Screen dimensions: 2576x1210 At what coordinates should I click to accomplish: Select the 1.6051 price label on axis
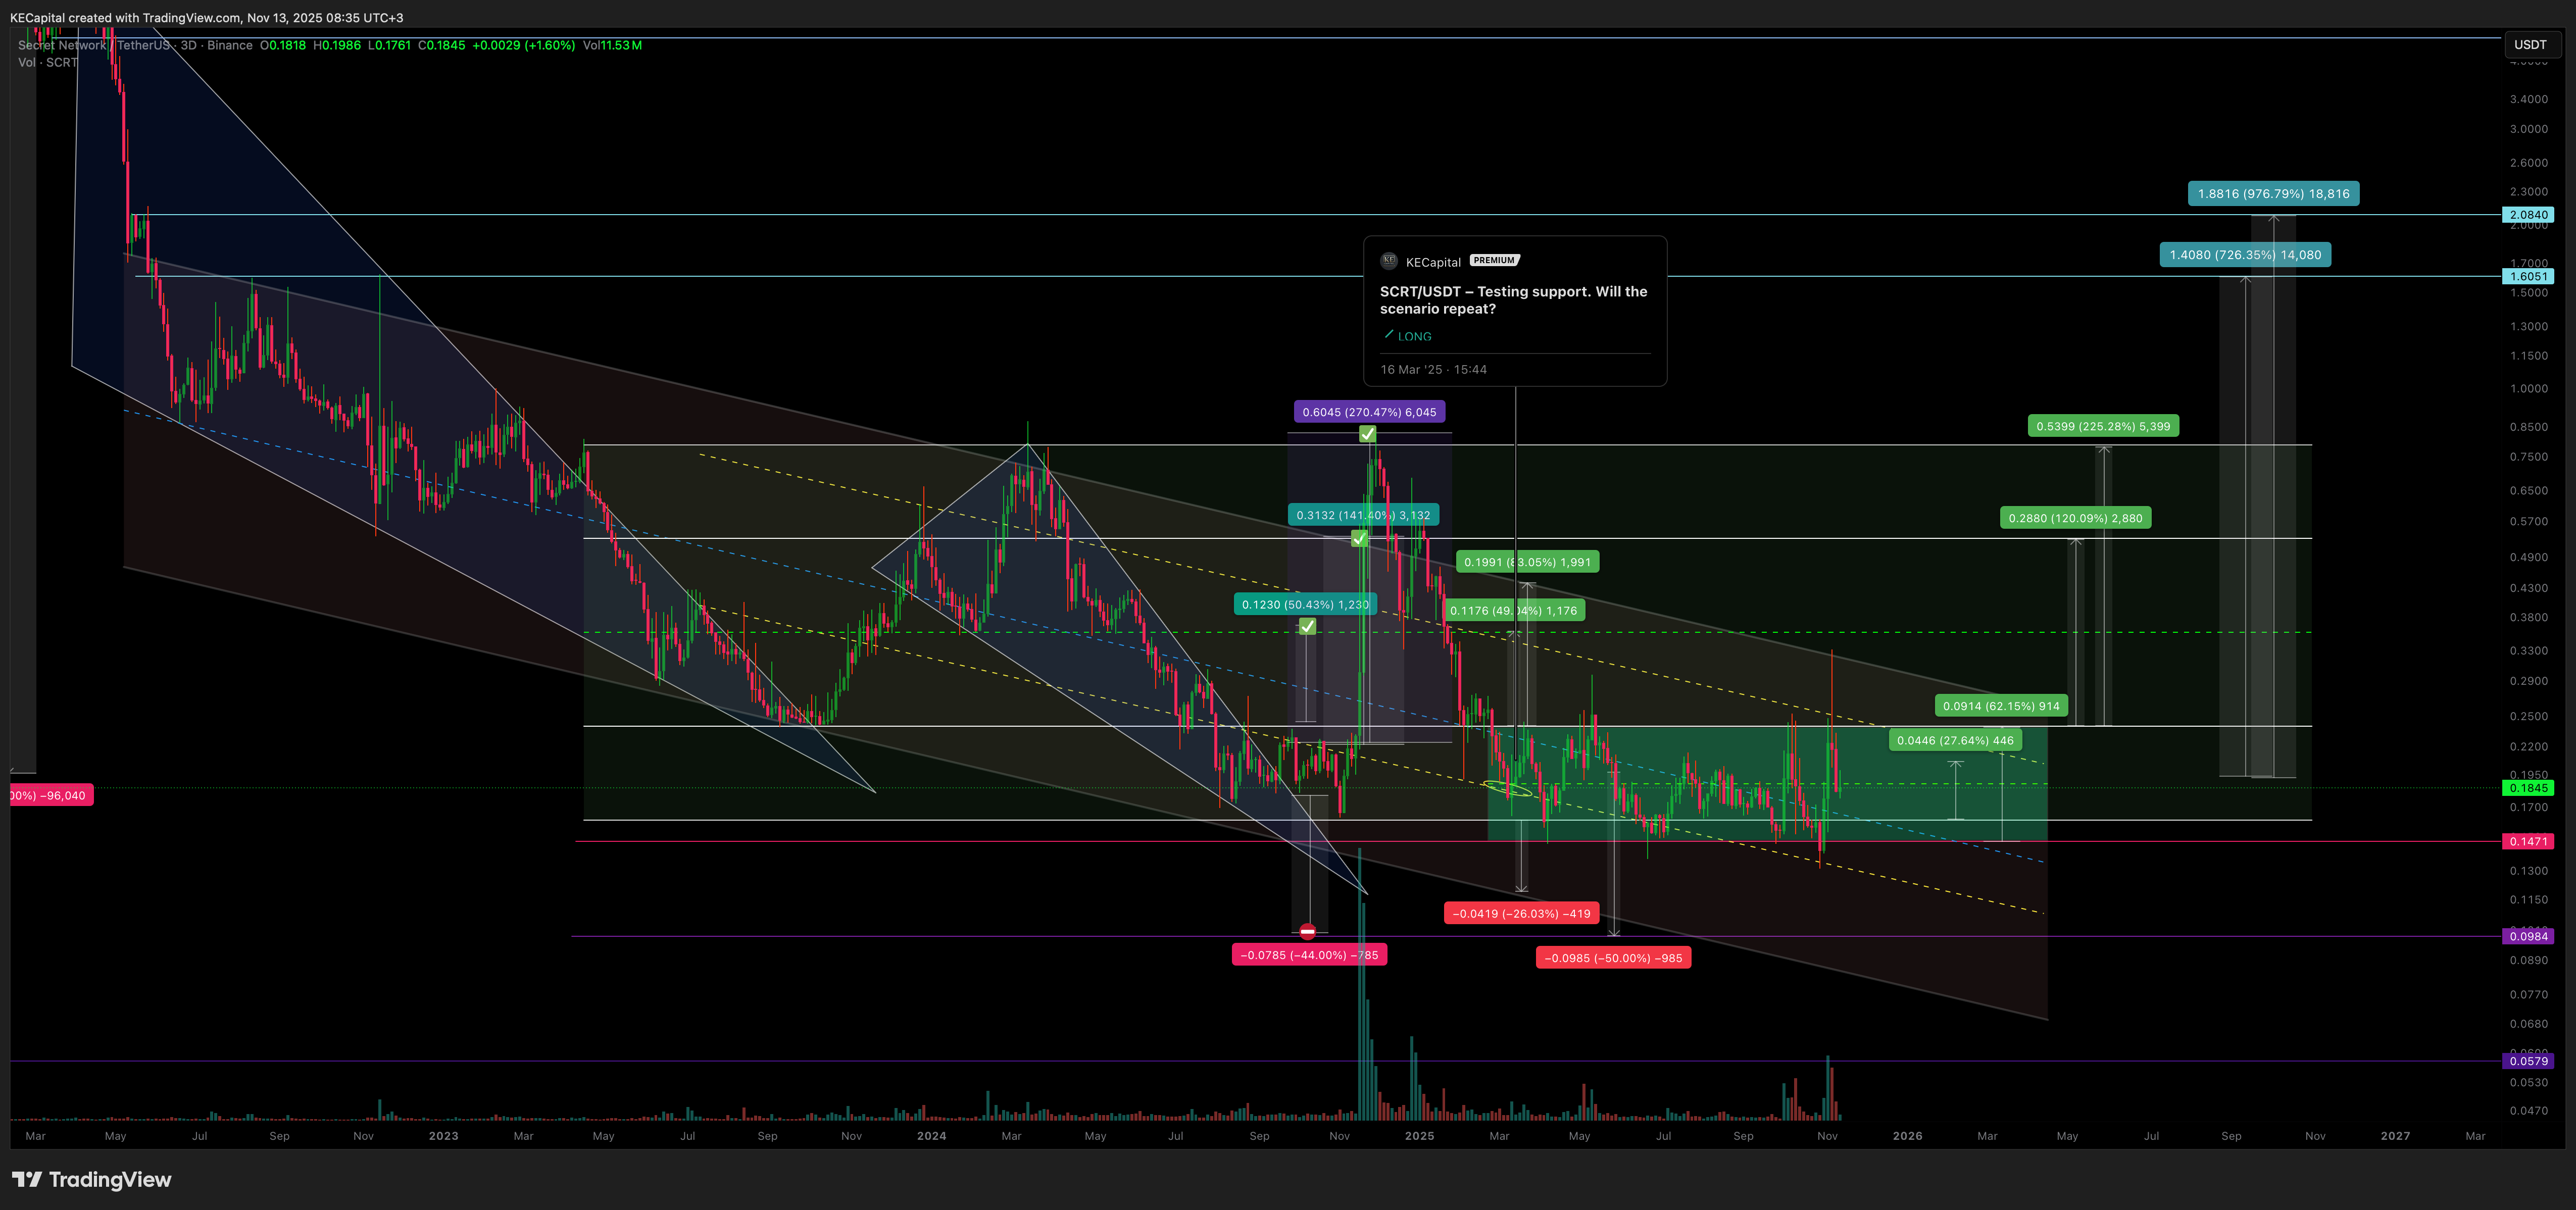2528,277
